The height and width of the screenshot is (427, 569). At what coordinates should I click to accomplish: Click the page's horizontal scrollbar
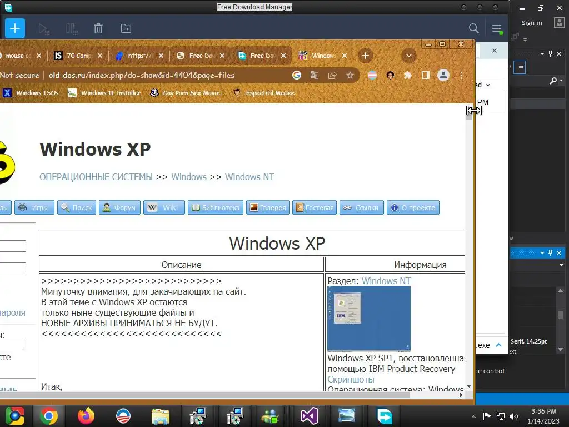tap(204, 395)
